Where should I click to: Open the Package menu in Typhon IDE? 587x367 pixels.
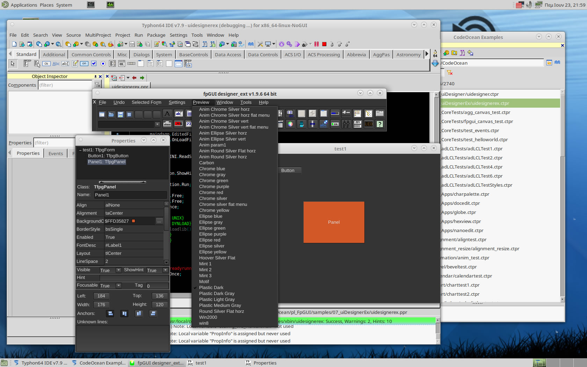(x=156, y=35)
